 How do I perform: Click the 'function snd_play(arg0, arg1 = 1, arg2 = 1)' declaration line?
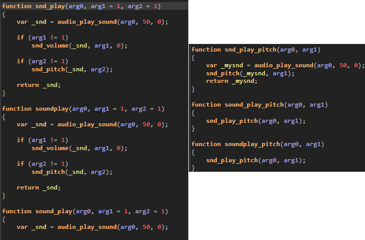point(81,6)
